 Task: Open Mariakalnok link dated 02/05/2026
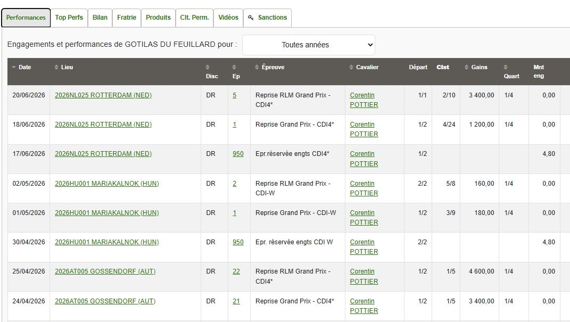[107, 184]
